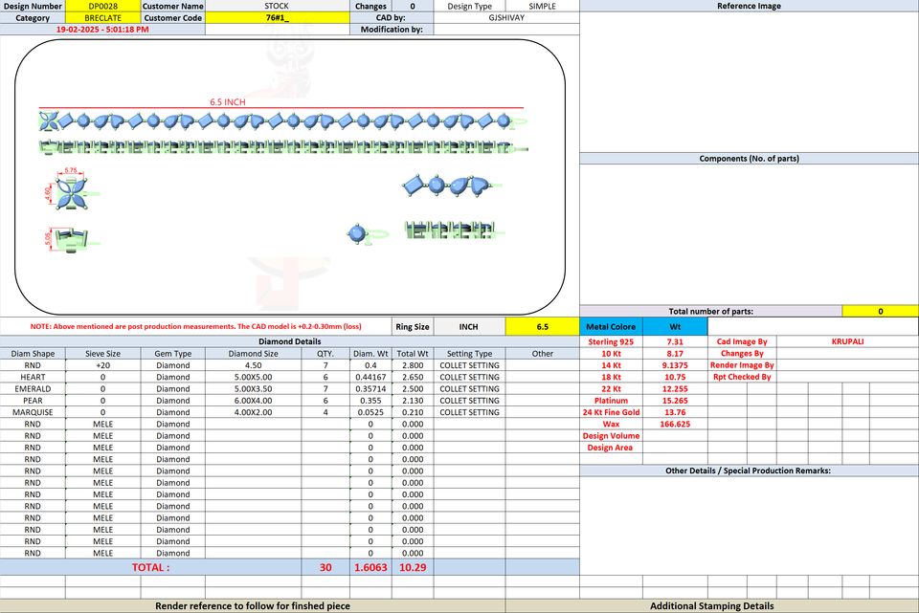Select the clasp side view with 5.05 dimension

click(x=71, y=239)
